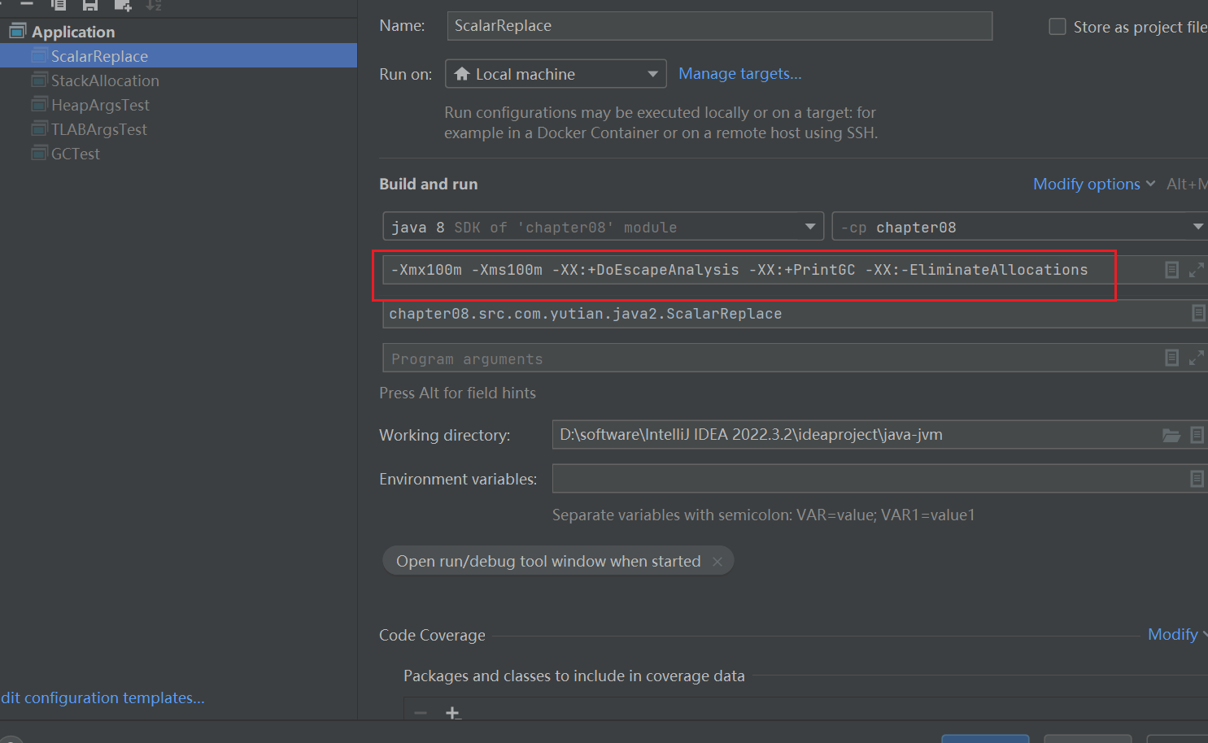Open the java 8 SDK dropdown
The height and width of the screenshot is (743, 1208).
(x=603, y=227)
